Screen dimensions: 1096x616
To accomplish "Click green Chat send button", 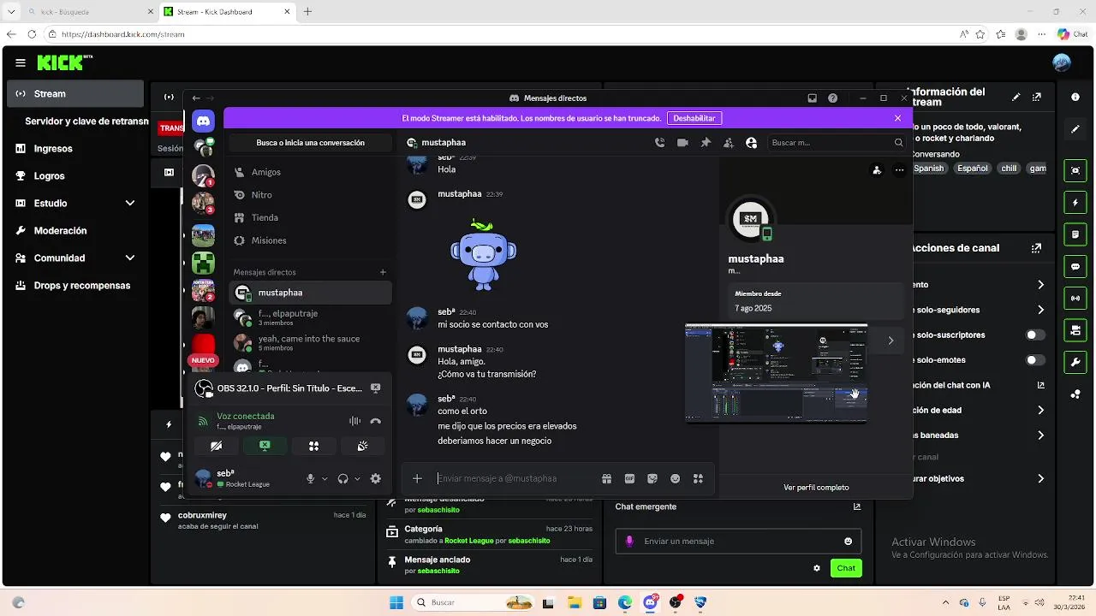I will [x=846, y=568].
